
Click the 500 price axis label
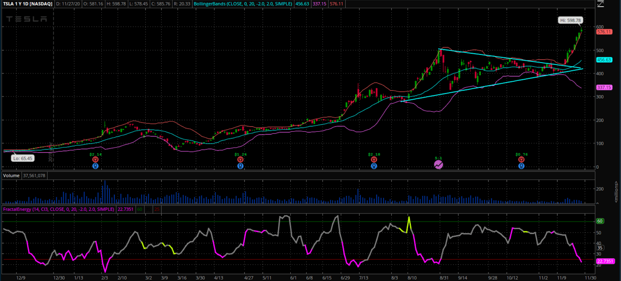(x=600, y=50)
